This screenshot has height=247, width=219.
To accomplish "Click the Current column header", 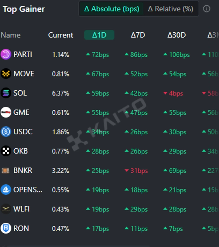I will tap(61, 35).
